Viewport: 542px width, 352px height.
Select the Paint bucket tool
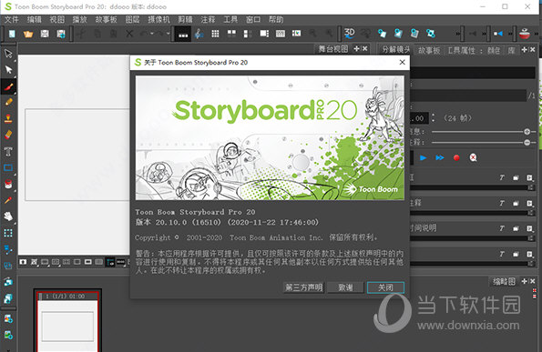point(8,184)
